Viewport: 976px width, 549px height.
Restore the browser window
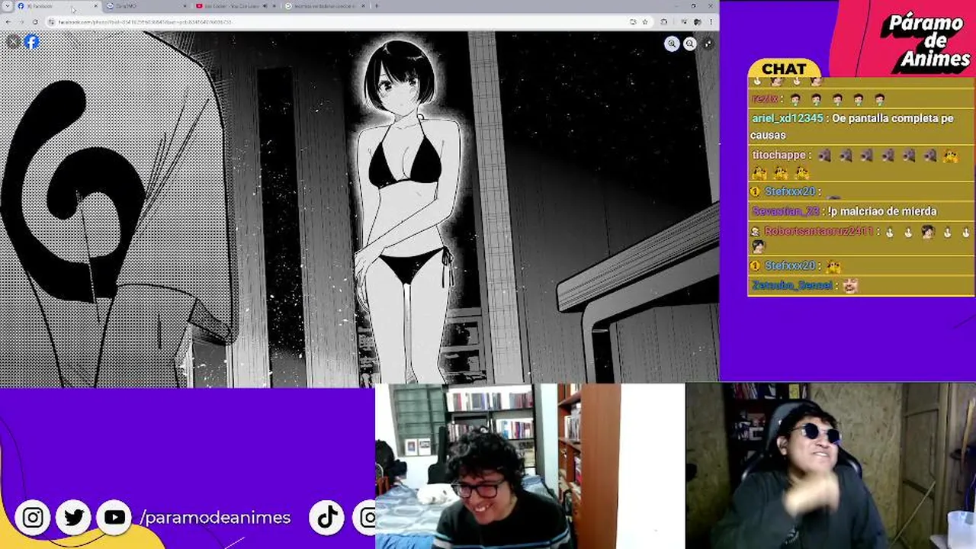pyautogui.click(x=694, y=6)
